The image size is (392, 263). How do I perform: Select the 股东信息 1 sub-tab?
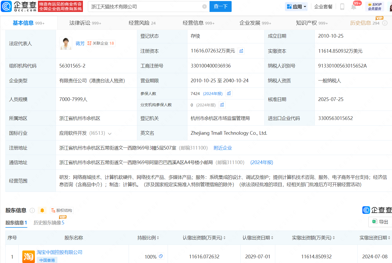(16, 222)
